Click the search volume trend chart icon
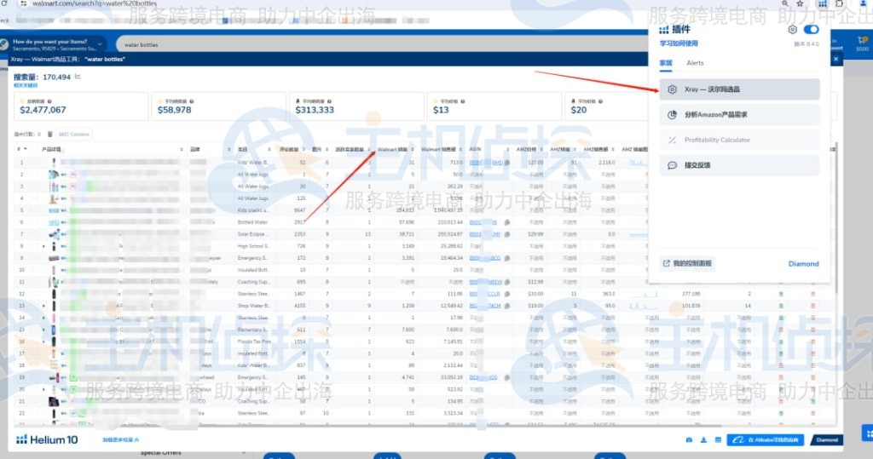The image size is (873, 459). pyautogui.click(x=78, y=77)
